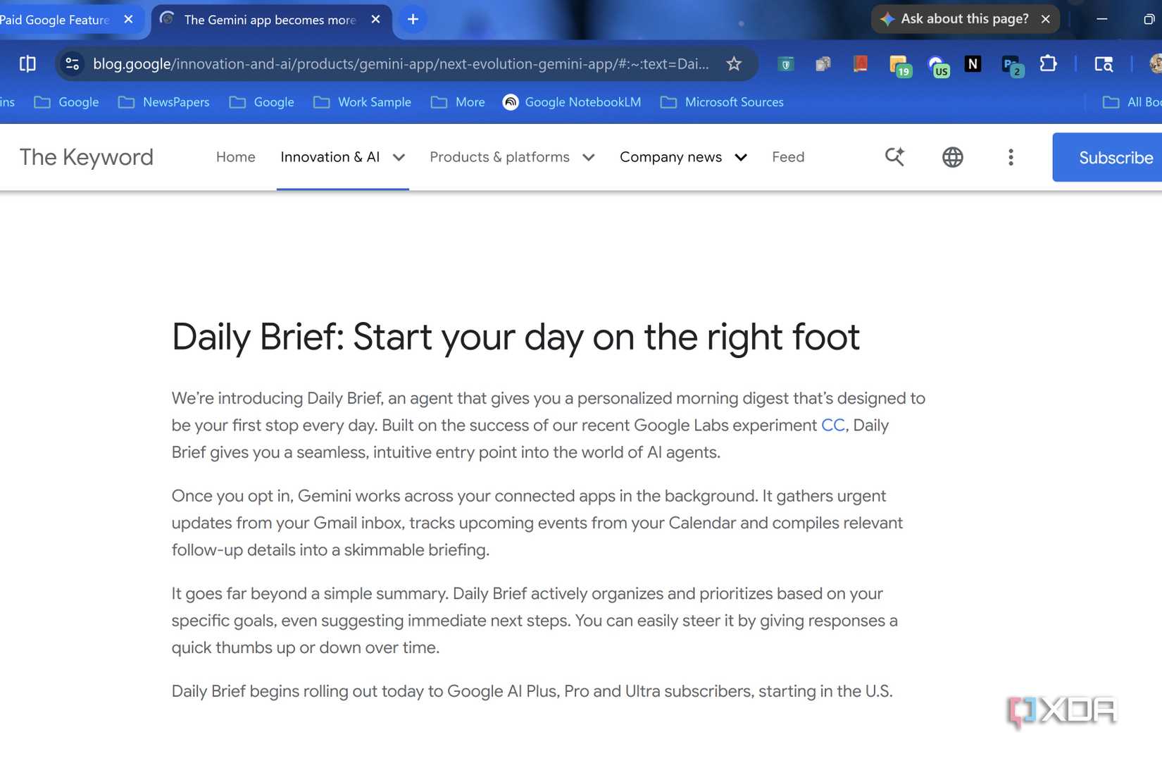
Task: Open the green shield extension
Action: pos(786,65)
